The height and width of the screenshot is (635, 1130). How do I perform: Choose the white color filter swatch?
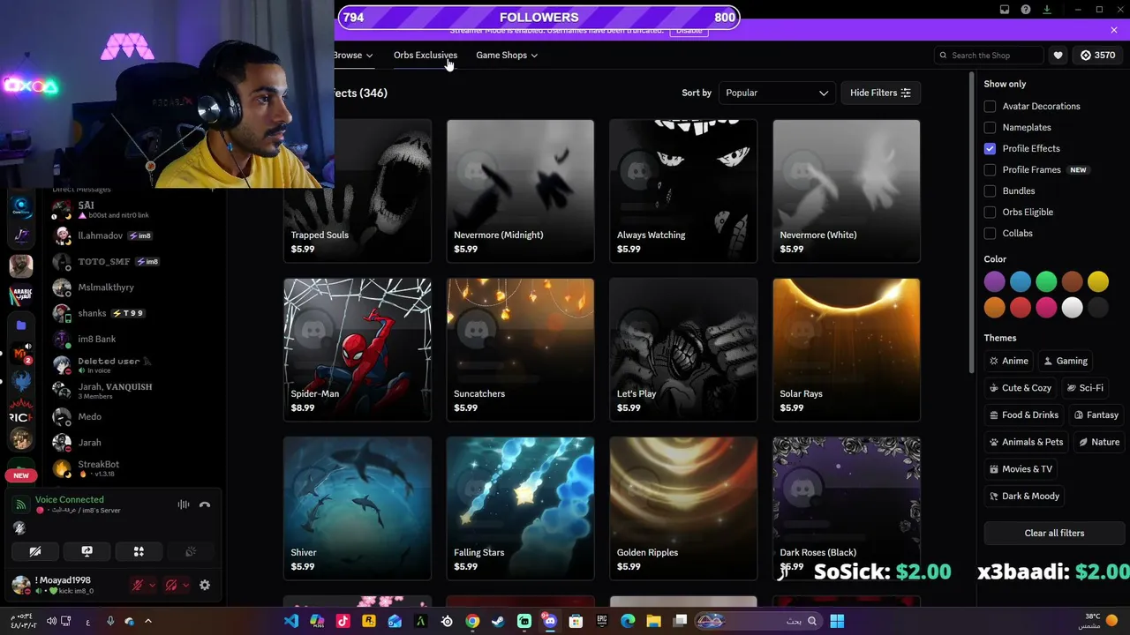[1072, 307]
